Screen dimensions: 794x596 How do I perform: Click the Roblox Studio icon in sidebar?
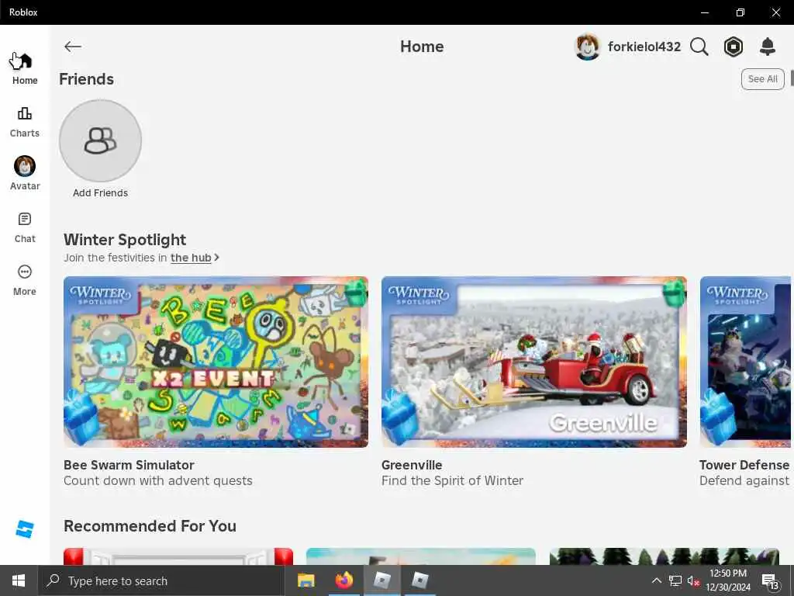point(24,529)
